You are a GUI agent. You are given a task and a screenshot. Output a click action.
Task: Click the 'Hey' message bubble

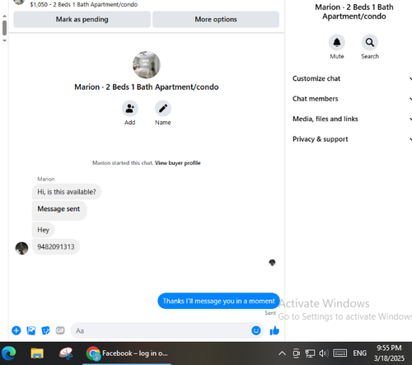(x=44, y=230)
